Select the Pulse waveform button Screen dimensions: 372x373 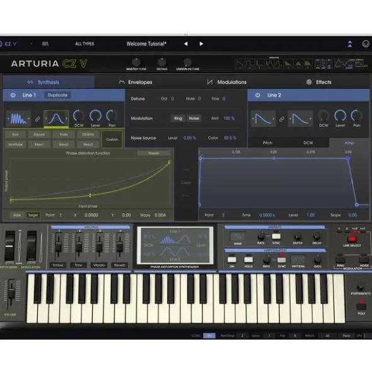(64, 134)
